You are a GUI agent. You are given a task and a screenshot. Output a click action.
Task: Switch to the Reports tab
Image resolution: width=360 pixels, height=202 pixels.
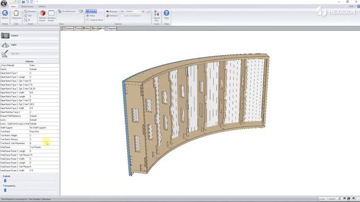[111, 29]
